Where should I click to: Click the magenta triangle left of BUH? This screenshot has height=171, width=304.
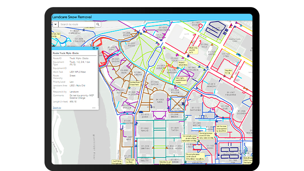click(113, 69)
